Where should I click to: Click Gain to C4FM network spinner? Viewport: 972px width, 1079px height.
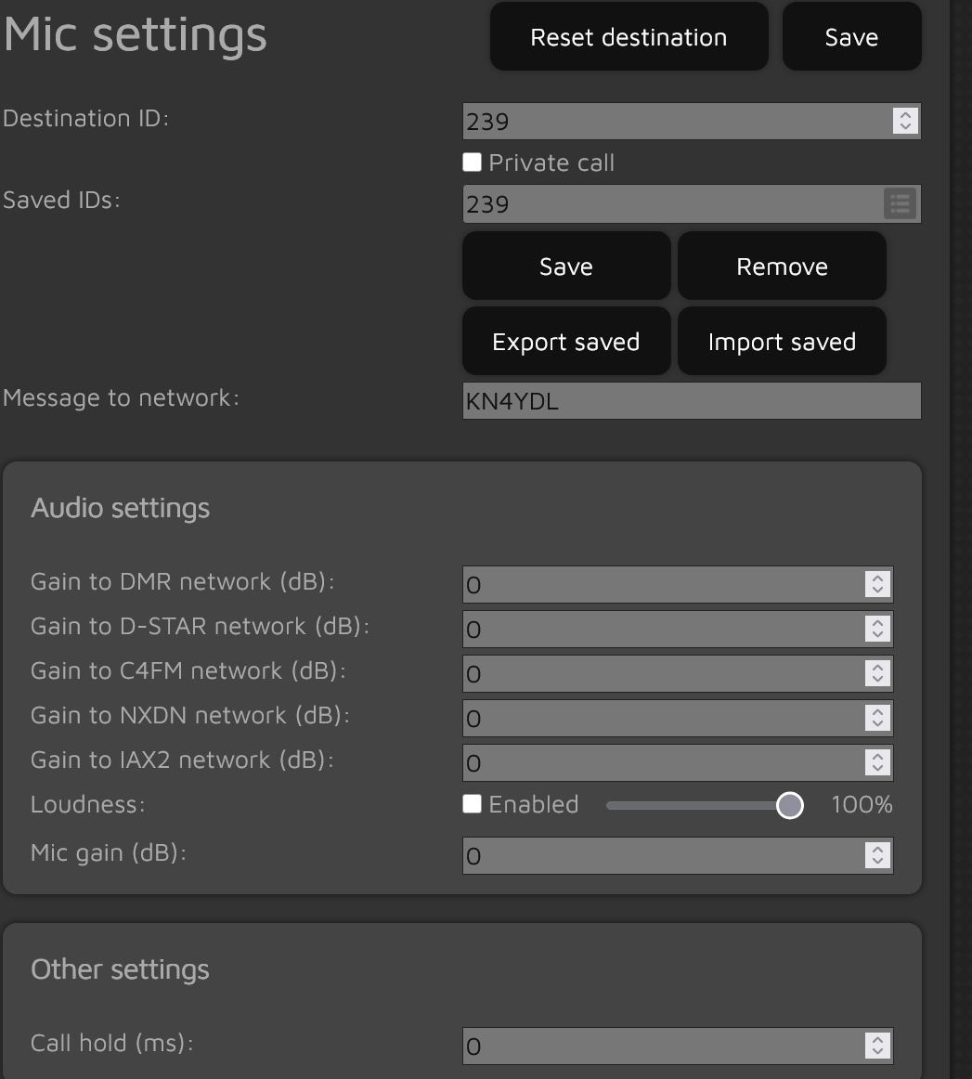pos(876,673)
